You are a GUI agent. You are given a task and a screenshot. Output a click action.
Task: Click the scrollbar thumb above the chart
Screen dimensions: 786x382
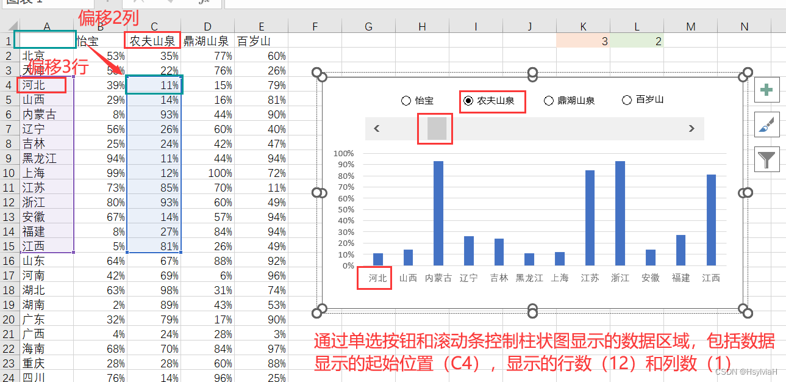pyautogui.click(x=437, y=129)
